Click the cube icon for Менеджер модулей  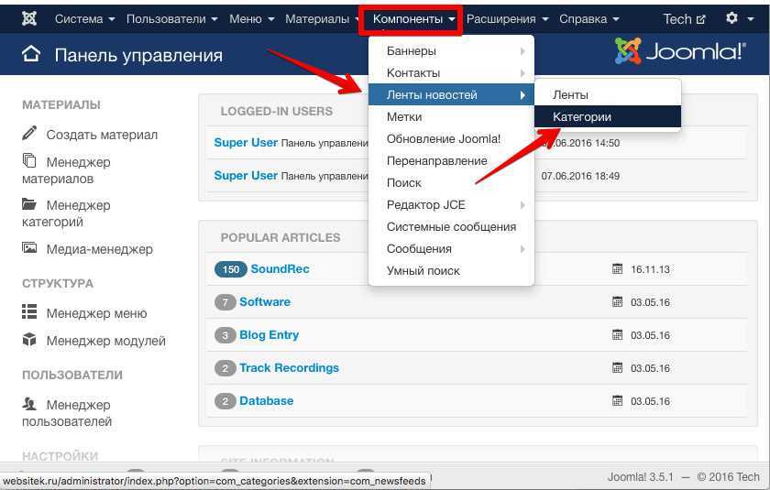click(x=30, y=340)
